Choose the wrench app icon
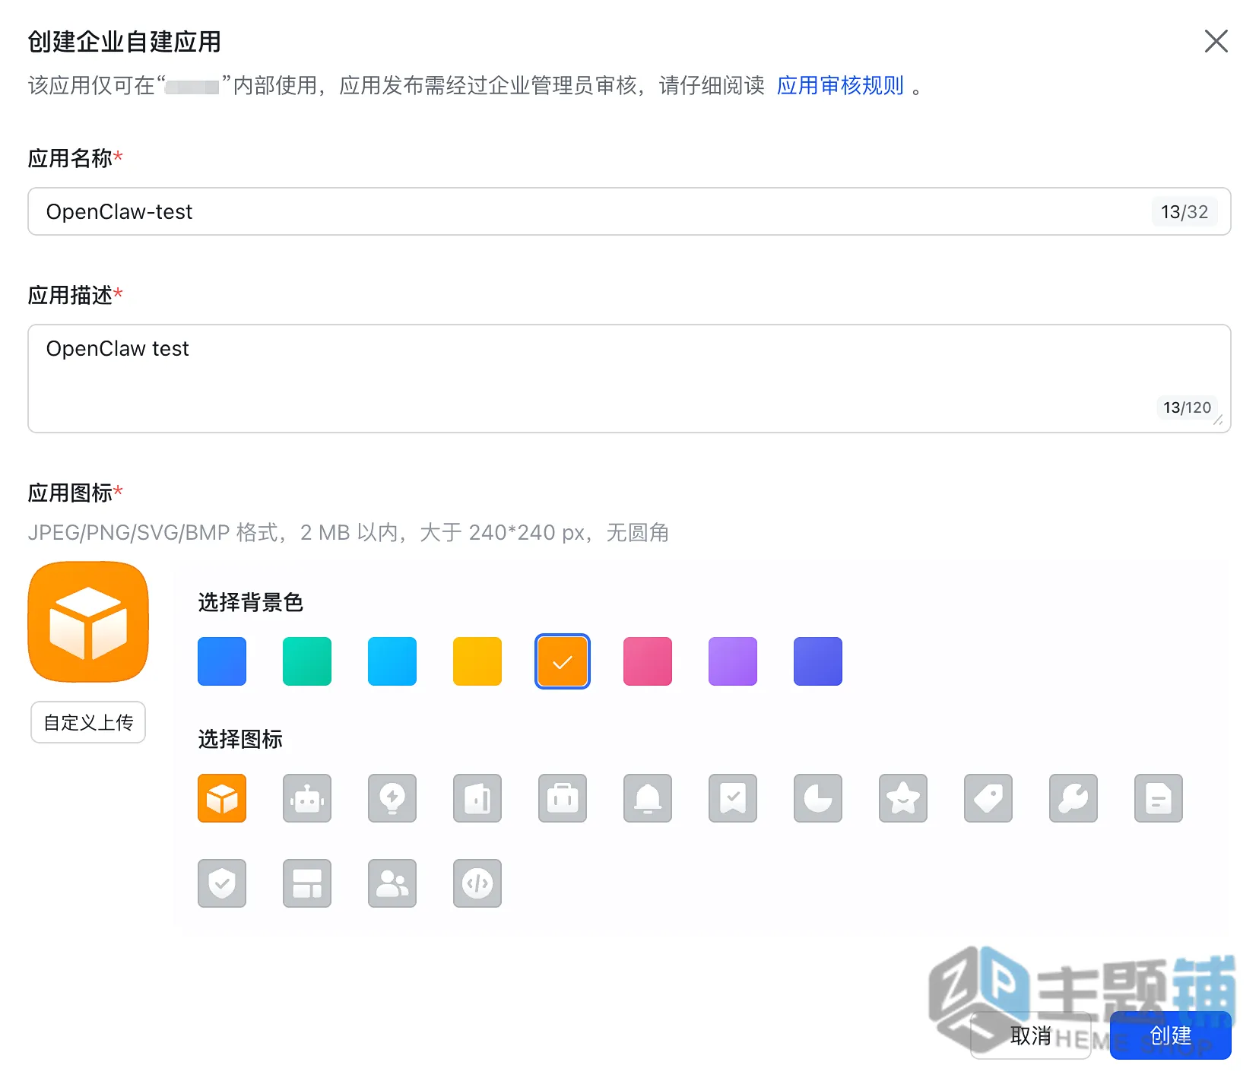 (x=1073, y=798)
